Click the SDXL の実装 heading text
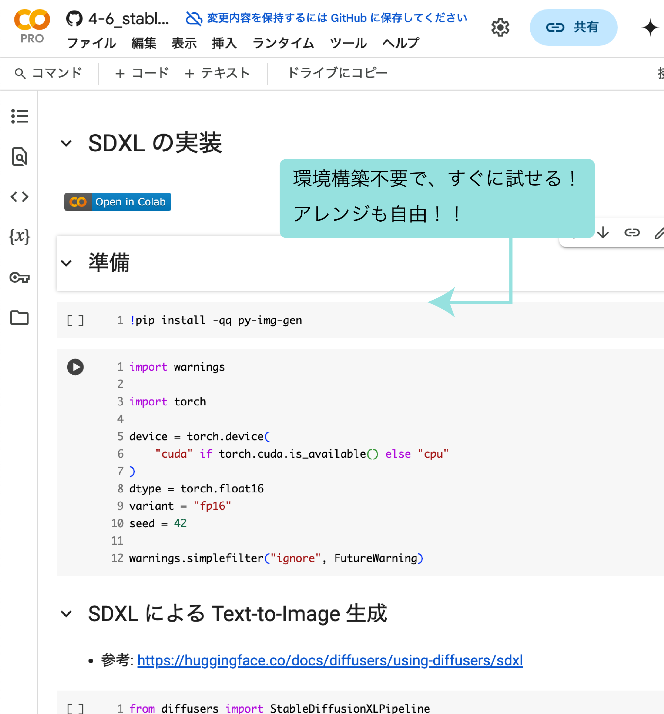Image resolution: width=664 pixels, height=714 pixels. click(155, 143)
